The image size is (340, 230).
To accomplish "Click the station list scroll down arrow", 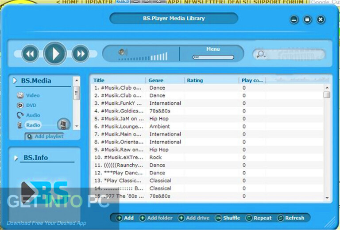I will [327, 198].
